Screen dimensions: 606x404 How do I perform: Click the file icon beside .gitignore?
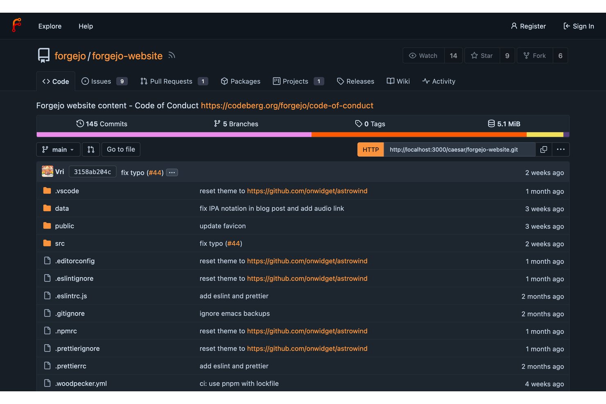[x=47, y=313]
